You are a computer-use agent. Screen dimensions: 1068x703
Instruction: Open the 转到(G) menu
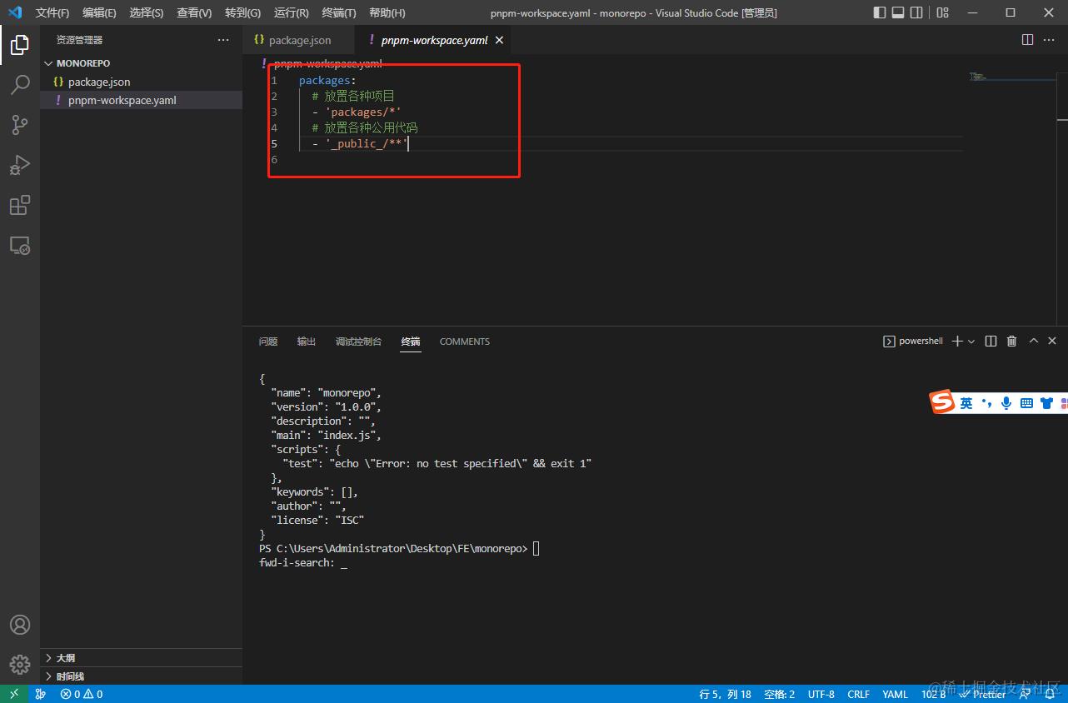coord(242,12)
